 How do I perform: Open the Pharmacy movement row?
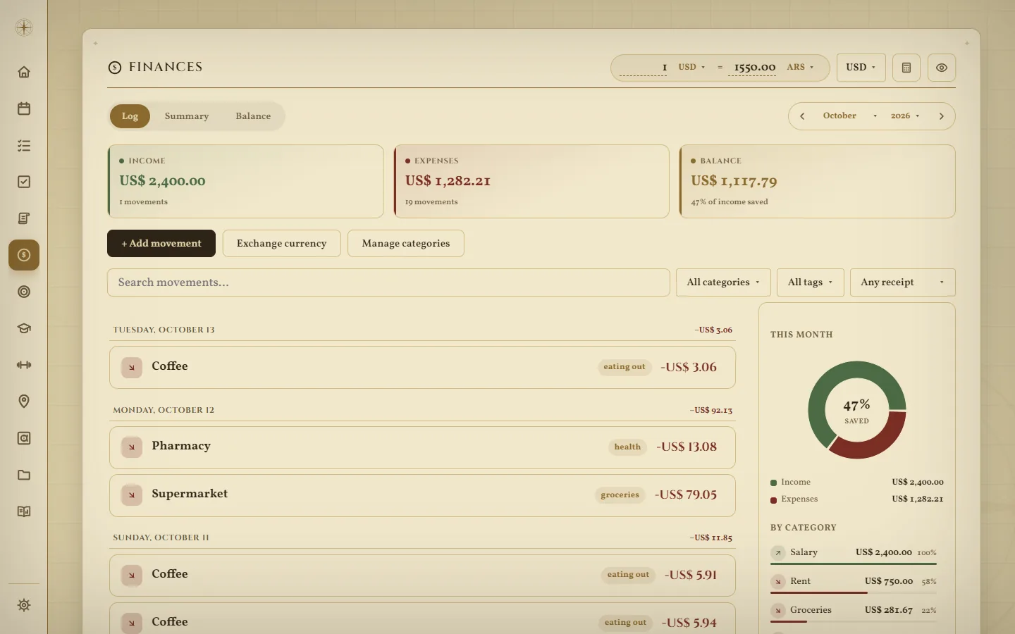pos(422,447)
